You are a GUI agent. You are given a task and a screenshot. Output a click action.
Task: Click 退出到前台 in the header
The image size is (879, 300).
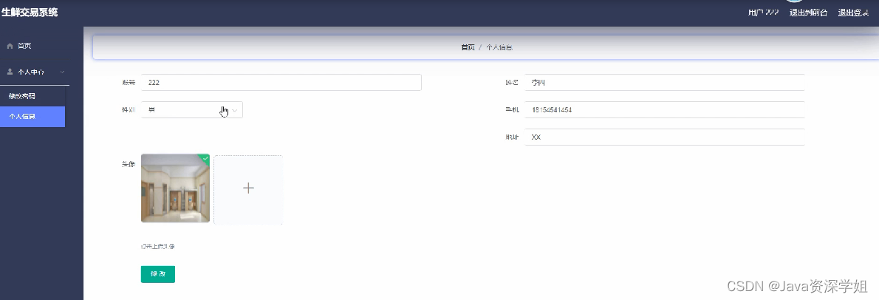pyautogui.click(x=808, y=13)
